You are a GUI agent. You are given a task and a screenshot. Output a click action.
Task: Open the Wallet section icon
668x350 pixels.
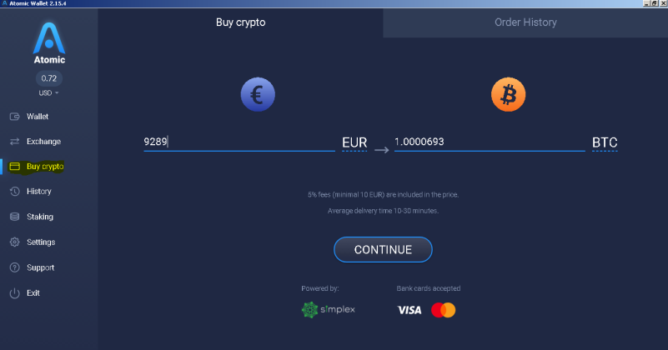pyautogui.click(x=14, y=116)
